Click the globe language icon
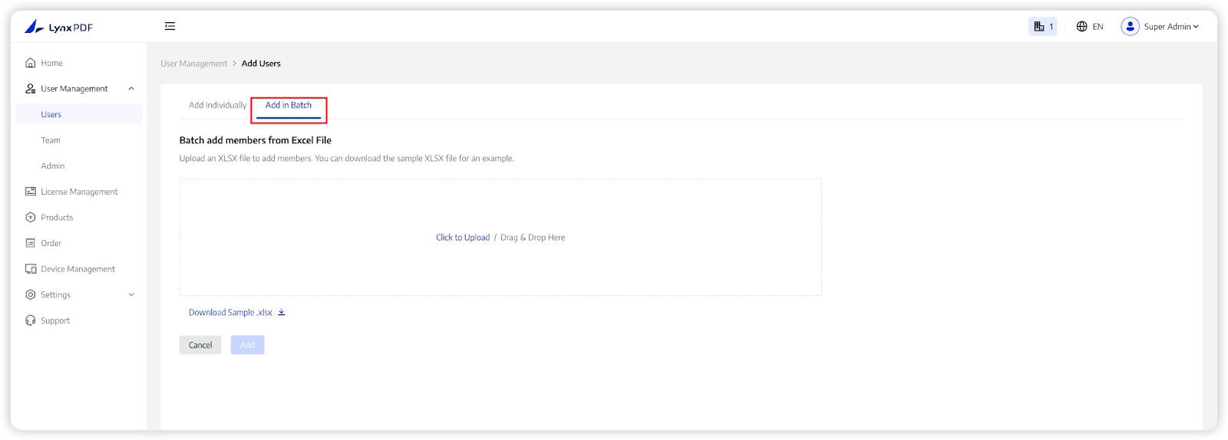Screen dimensions: 1228x440 point(1081,27)
